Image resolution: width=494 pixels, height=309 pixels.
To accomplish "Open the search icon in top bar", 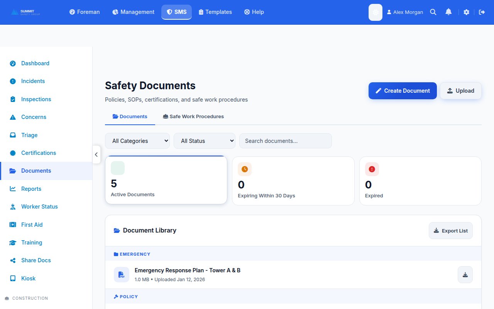I will click(433, 12).
